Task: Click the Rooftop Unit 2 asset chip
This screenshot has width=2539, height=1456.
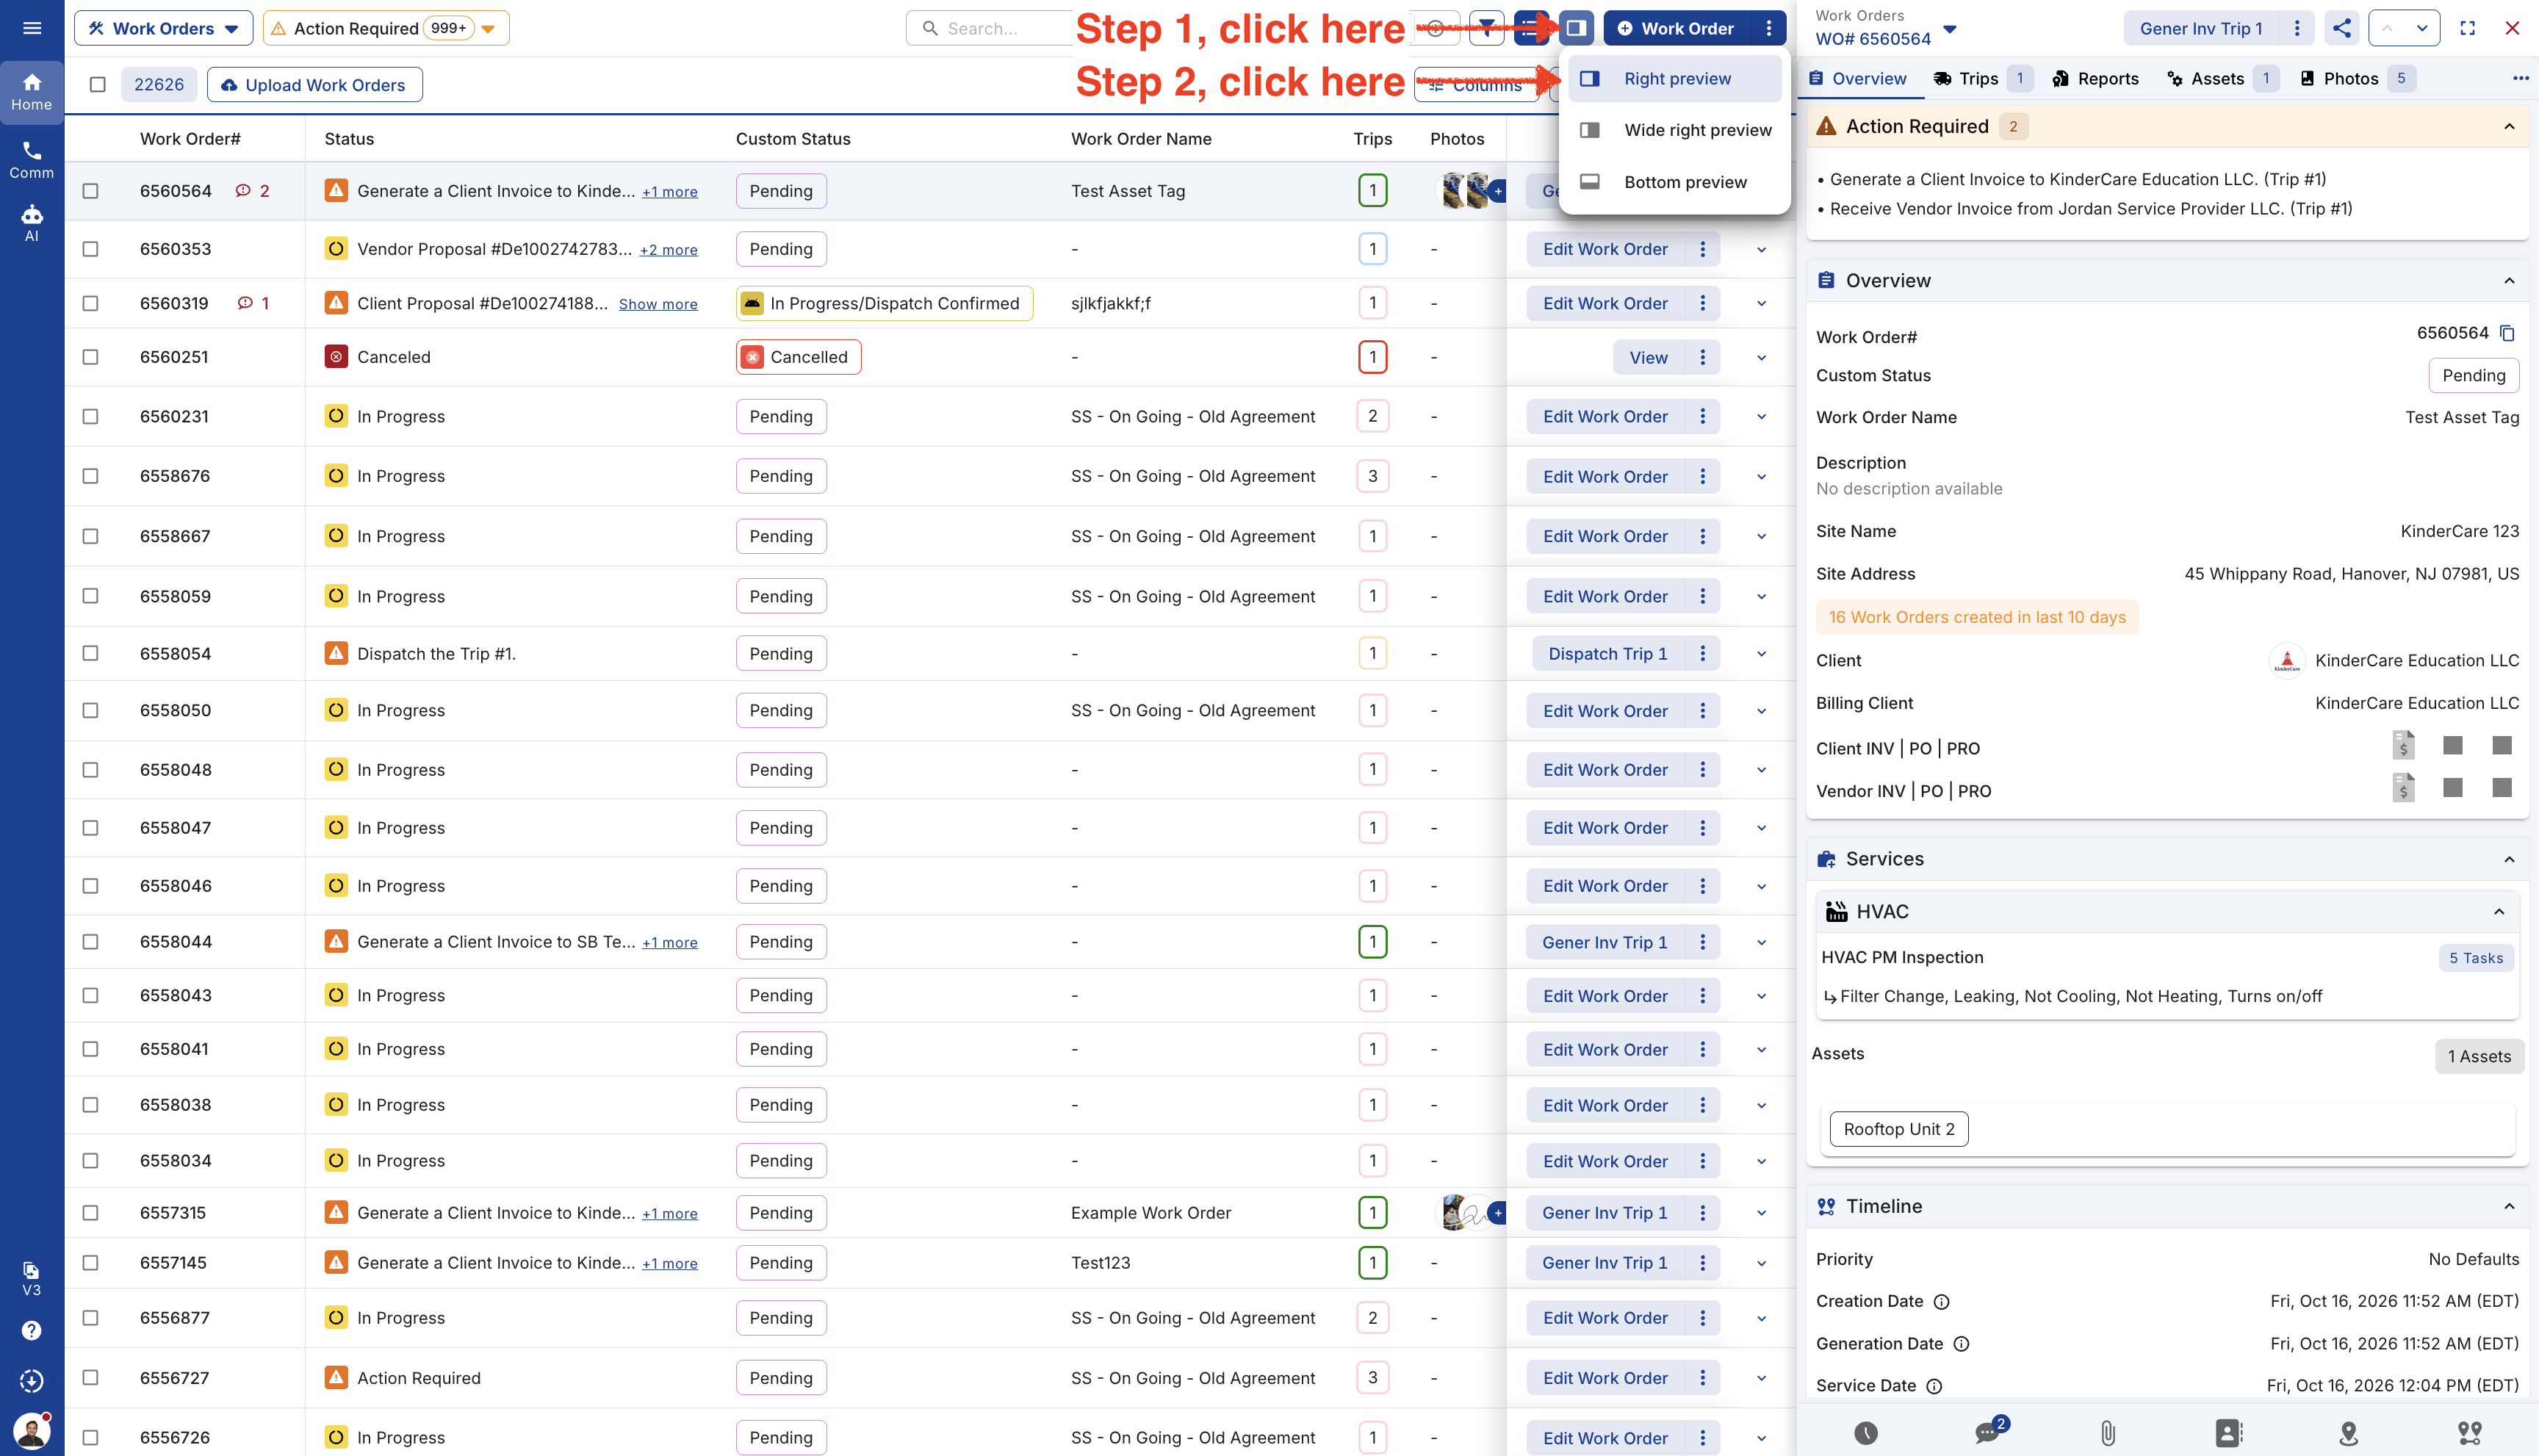Action: [1898, 1129]
